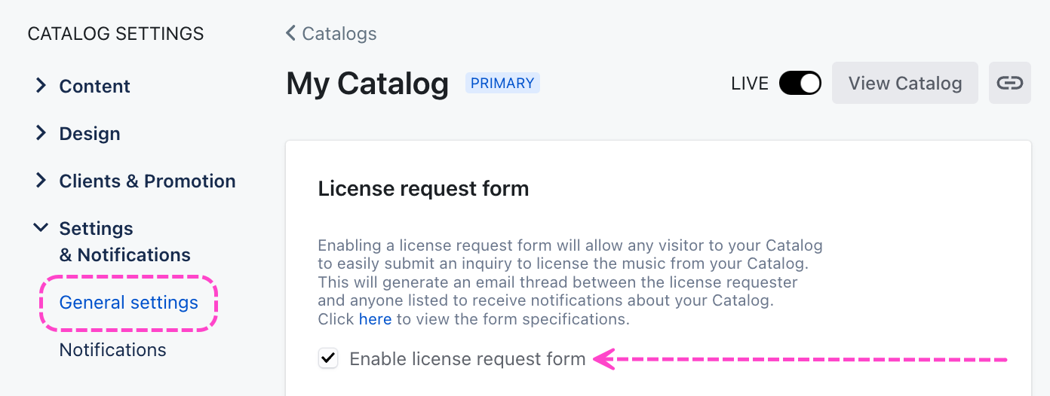Open General settings in sidebar
This screenshot has width=1050, height=396.
click(x=128, y=303)
